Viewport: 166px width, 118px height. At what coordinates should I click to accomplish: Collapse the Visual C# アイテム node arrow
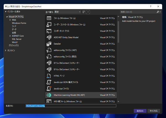7,17
